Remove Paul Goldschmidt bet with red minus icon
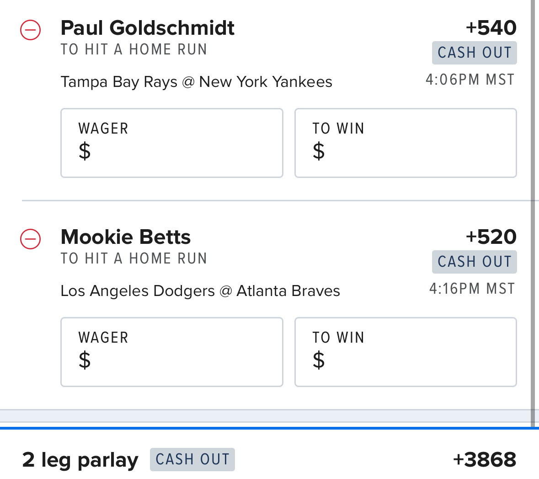The height and width of the screenshot is (479, 539). [x=30, y=30]
